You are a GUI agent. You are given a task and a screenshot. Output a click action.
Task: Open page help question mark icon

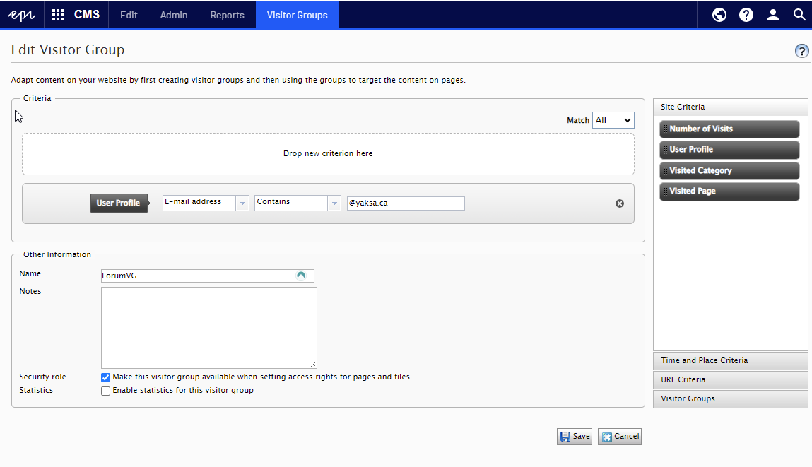pyautogui.click(x=801, y=51)
